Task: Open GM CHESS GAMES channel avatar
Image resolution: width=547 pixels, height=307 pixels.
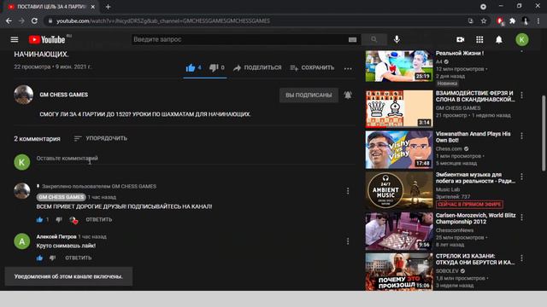Action: click(x=23, y=95)
